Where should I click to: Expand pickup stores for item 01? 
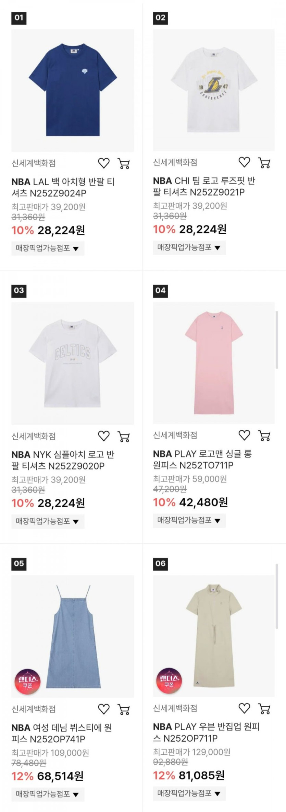[48, 248]
